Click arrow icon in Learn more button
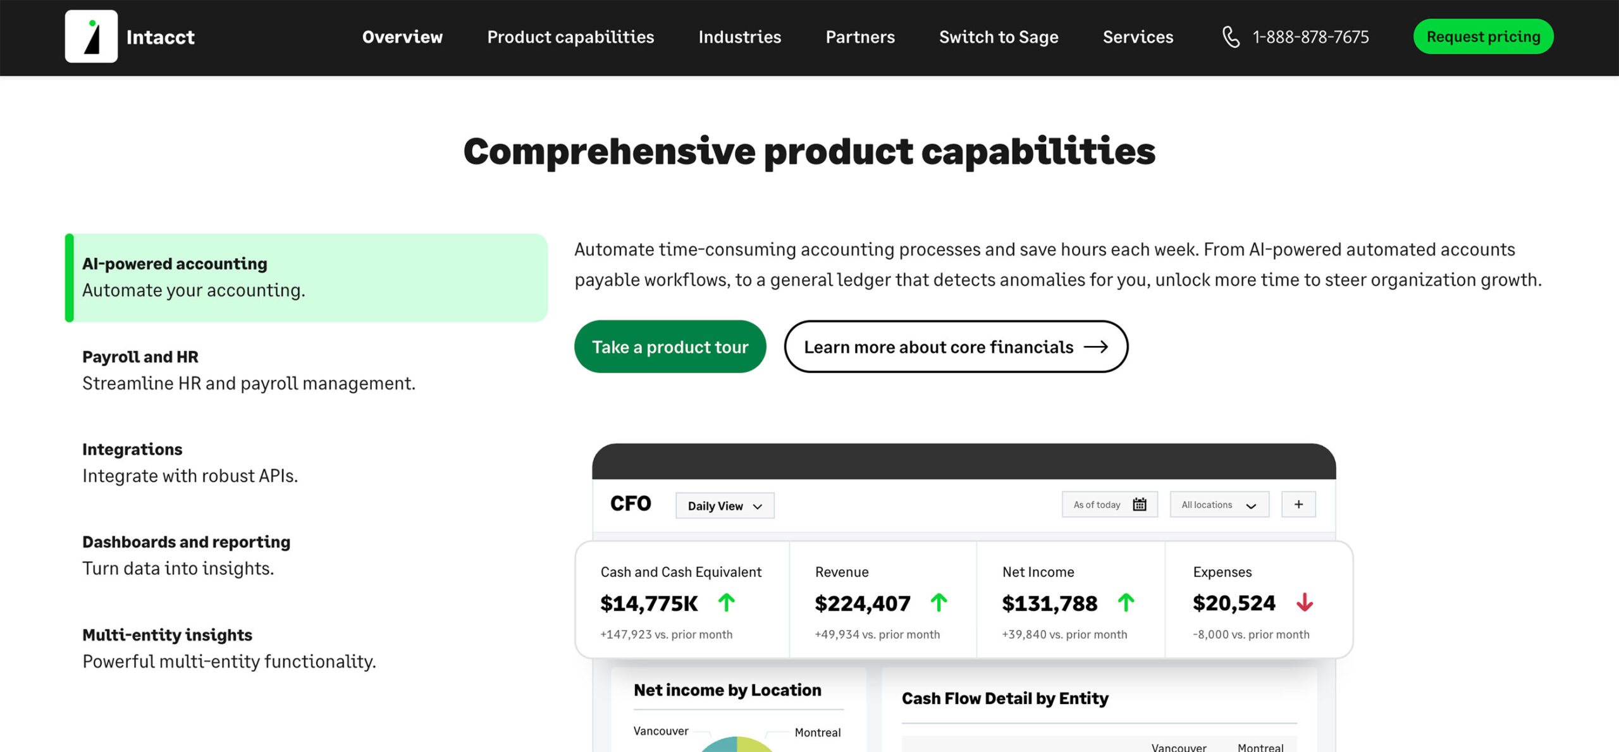1619x752 pixels. coord(1096,347)
